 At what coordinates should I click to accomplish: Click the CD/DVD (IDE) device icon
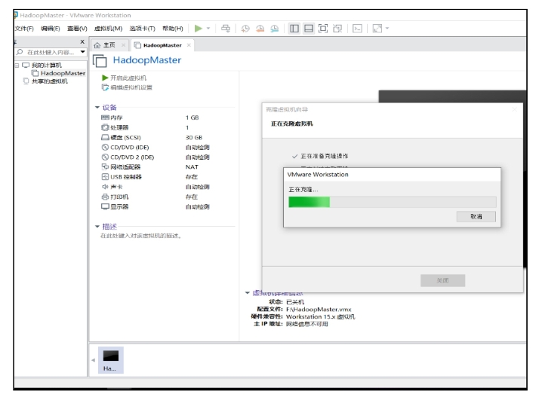(x=105, y=148)
